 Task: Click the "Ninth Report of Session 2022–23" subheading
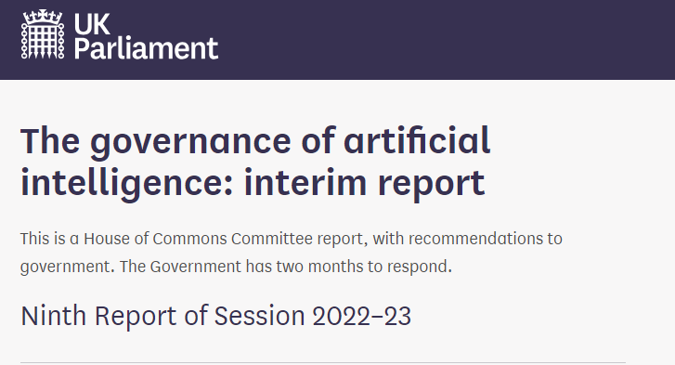coord(215,316)
